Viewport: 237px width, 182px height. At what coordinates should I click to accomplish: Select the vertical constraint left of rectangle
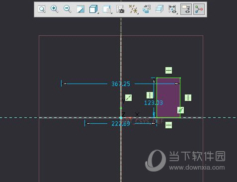tap(150, 95)
